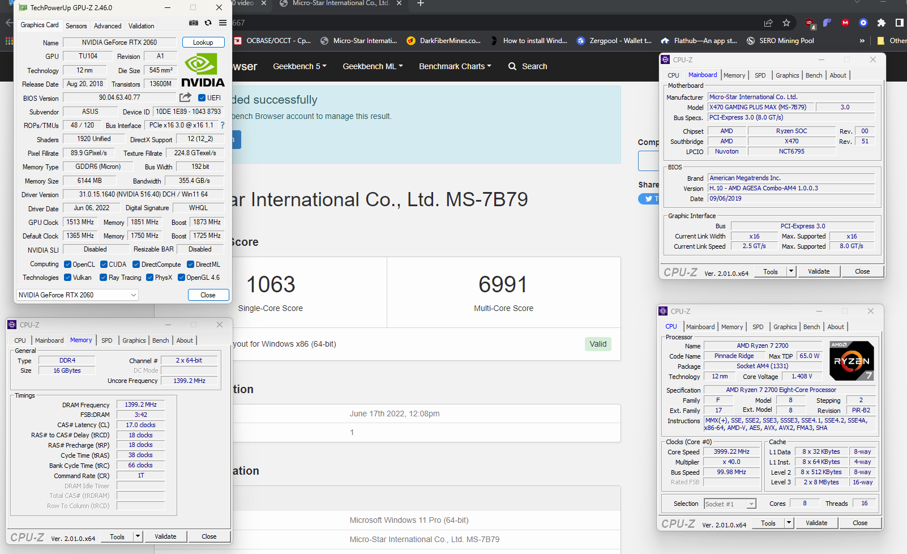Screen dimensions: 907x554
Task: Expand the Geekbench ML menu
Action: (373, 66)
